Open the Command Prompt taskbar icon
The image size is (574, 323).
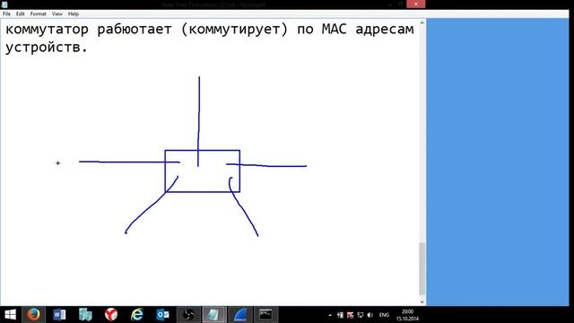tap(265, 315)
